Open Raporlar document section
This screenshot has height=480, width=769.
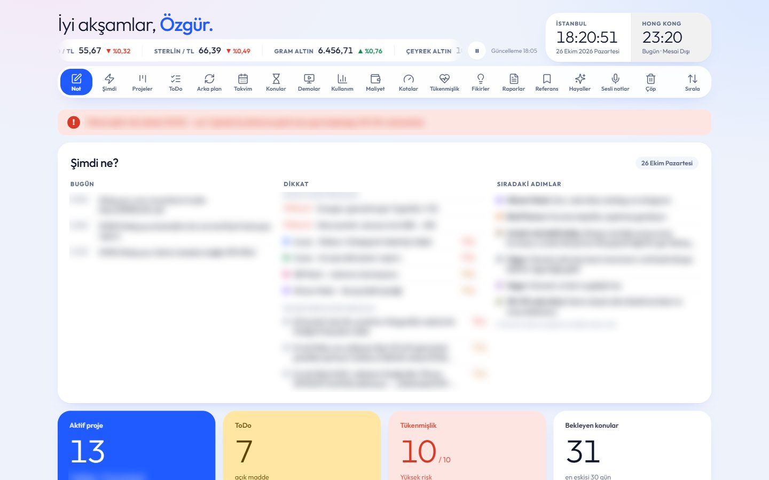click(x=514, y=82)
